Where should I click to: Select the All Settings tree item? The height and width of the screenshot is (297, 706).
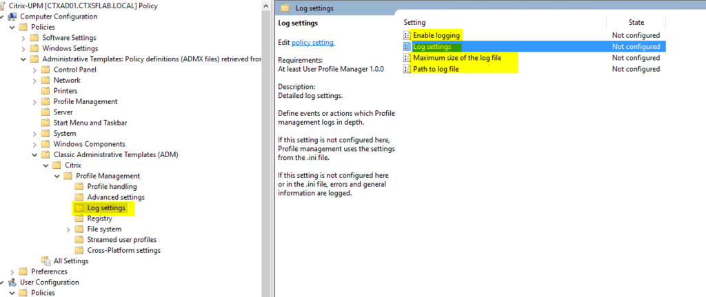click(71, 261)
